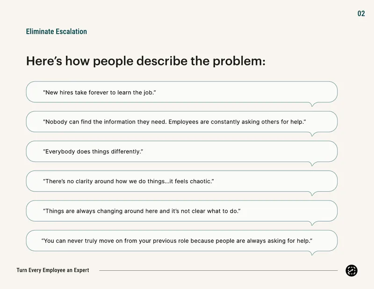This screenshot has height=289, width=374.
Task: Click the horizontal footer divider line
Action: (218, 270)
